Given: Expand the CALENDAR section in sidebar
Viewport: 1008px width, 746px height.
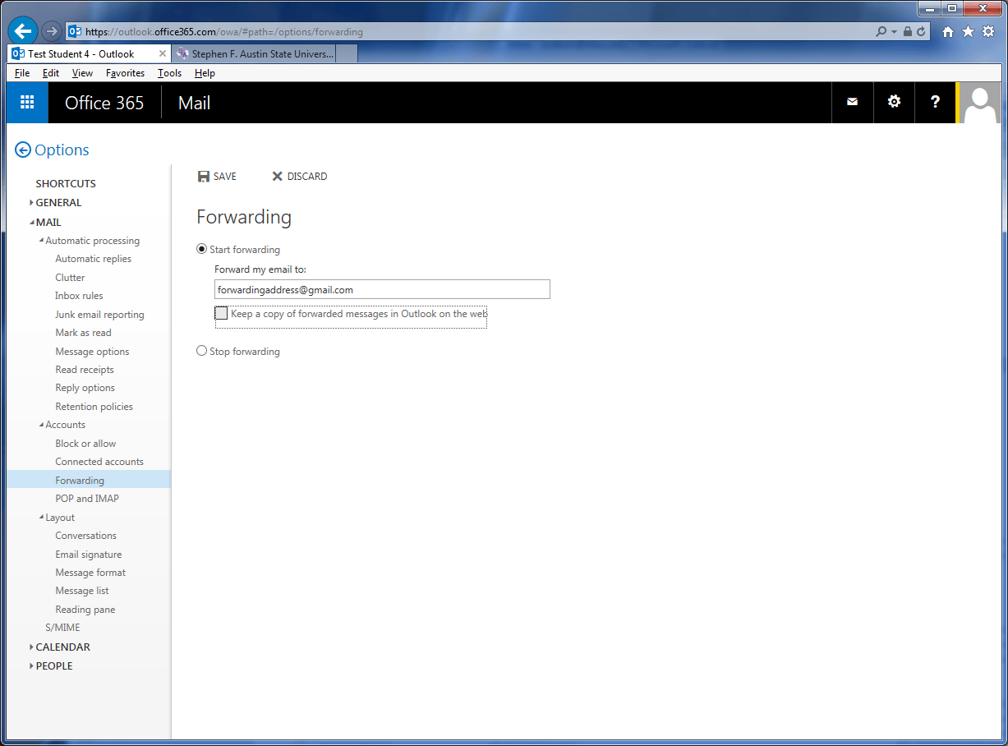Looking at the screenshot, I should (x=31, y=647).
